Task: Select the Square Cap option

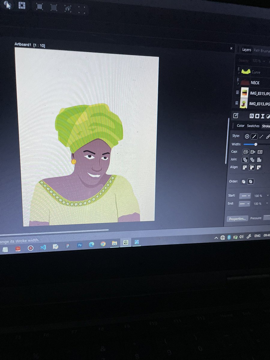Action: click(259, 152)
